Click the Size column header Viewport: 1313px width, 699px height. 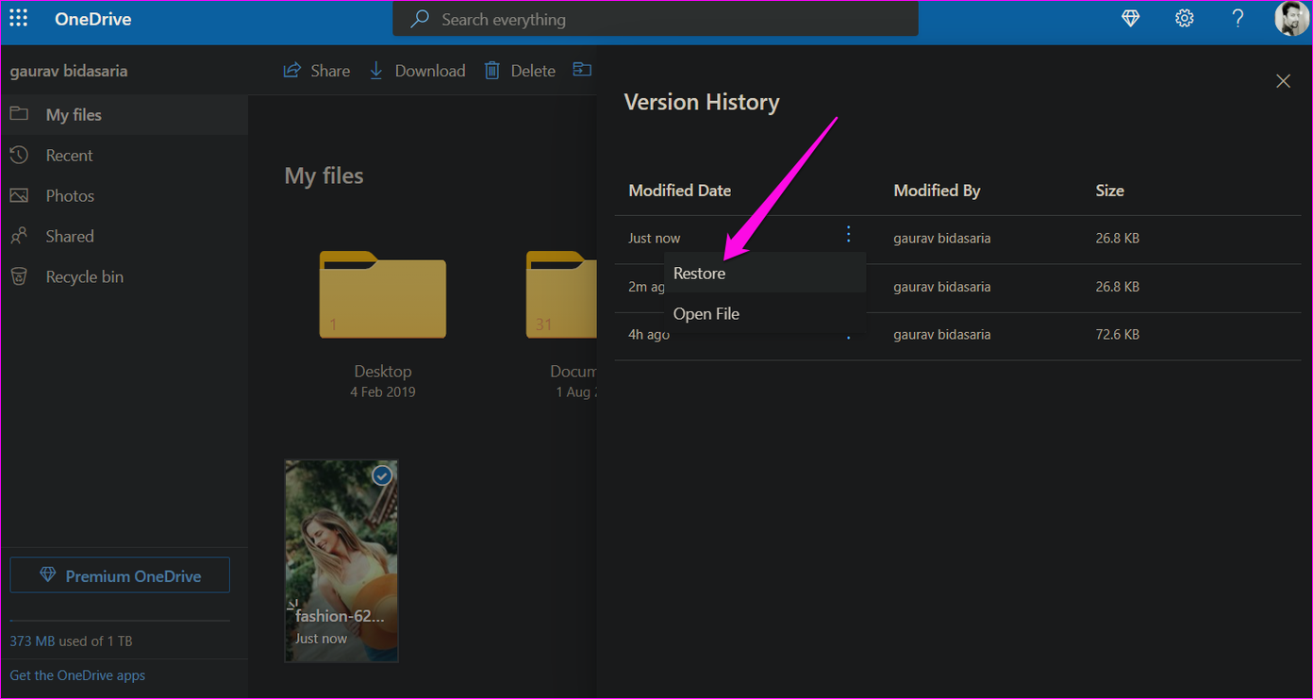click(x=1110, y=191)
